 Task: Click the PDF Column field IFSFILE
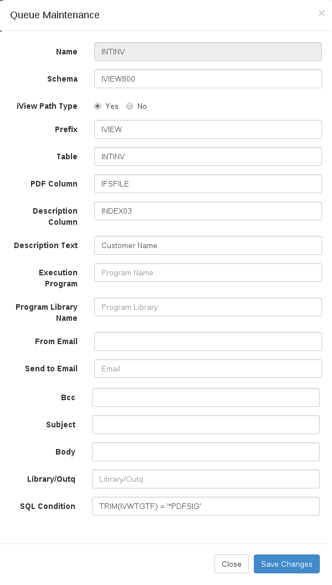click(208, 184)
